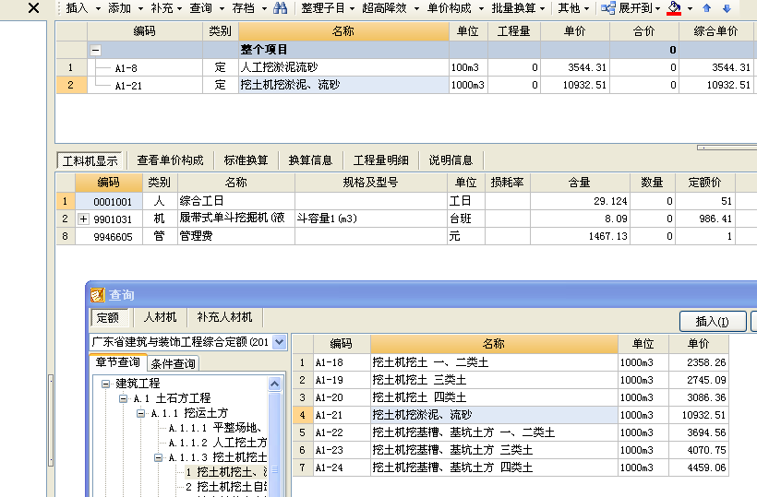This screenshot has width=757, height=497.
Task: Click the paint bucket fill color icon
Action: pos(674,8)
